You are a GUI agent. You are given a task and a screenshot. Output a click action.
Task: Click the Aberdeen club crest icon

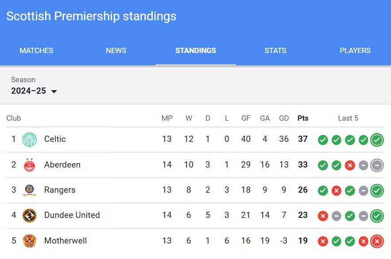click(x=29, y=165)
